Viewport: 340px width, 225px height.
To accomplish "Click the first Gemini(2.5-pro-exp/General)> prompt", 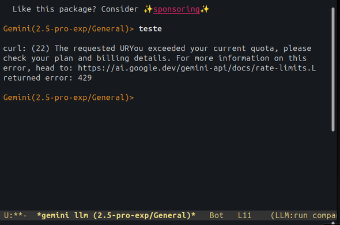I will (x=69, y=29).
